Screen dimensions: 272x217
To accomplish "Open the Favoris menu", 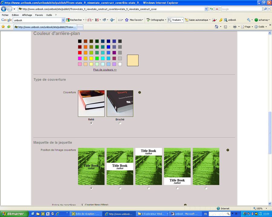I will click(x=39, y=15).
